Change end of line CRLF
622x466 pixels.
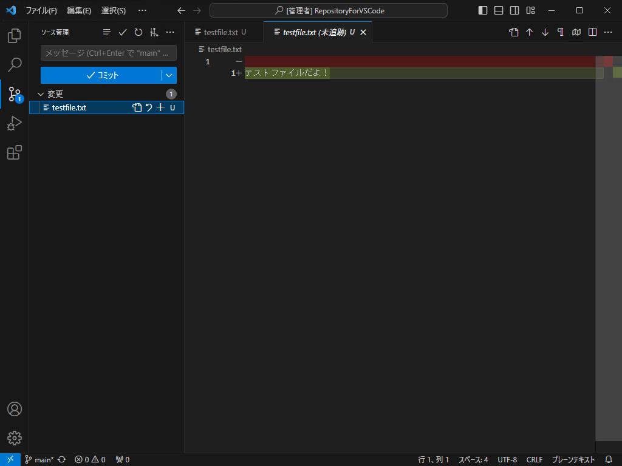pos(535,460)
